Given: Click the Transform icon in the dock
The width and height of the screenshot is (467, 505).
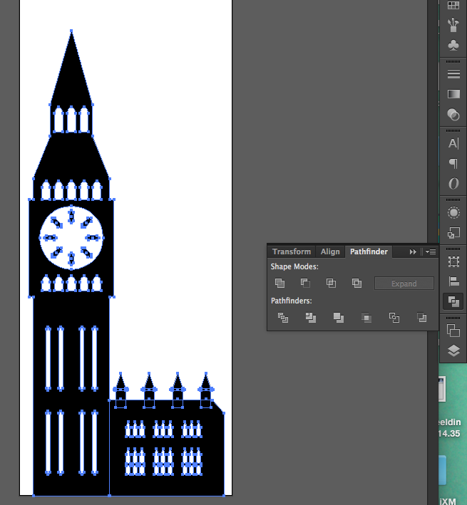Looking at the screenshot, I should [453, 261].
